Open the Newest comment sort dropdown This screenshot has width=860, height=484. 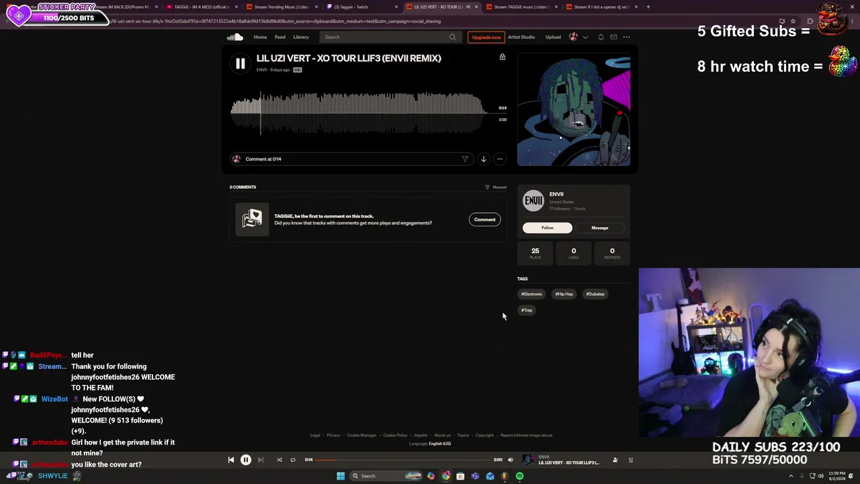[496, 187]
